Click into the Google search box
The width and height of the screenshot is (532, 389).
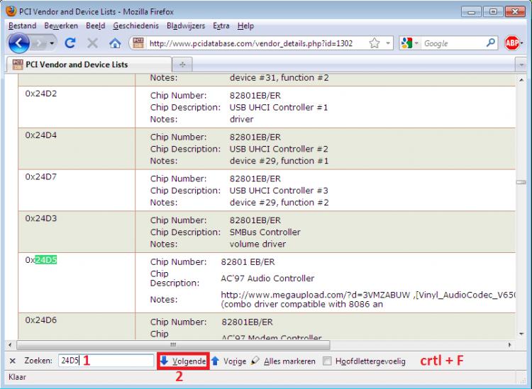(453, 43)
